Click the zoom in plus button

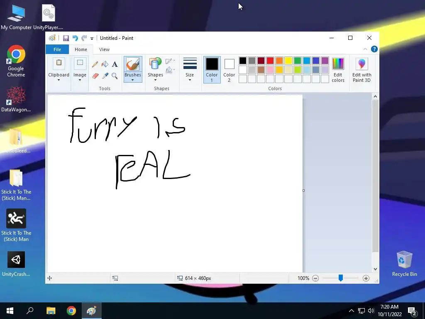coord(366,278)
